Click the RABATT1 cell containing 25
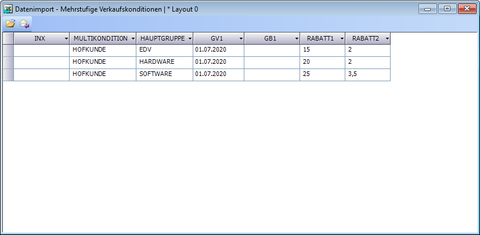The image size is (480, 235). (x=322, y=75)
